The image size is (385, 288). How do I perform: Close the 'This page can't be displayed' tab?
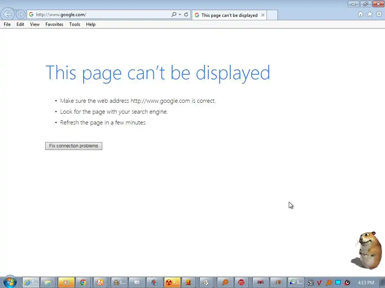point(263,15)
